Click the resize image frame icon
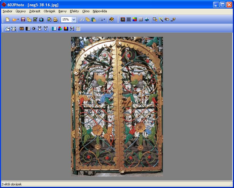Image resolution: width=234 pixels, height=188 pixels. 13,29
